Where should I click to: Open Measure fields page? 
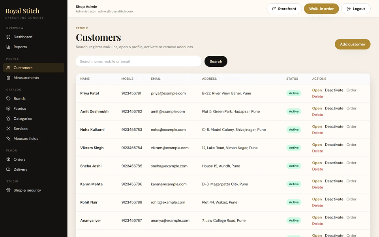click(34, 139)
